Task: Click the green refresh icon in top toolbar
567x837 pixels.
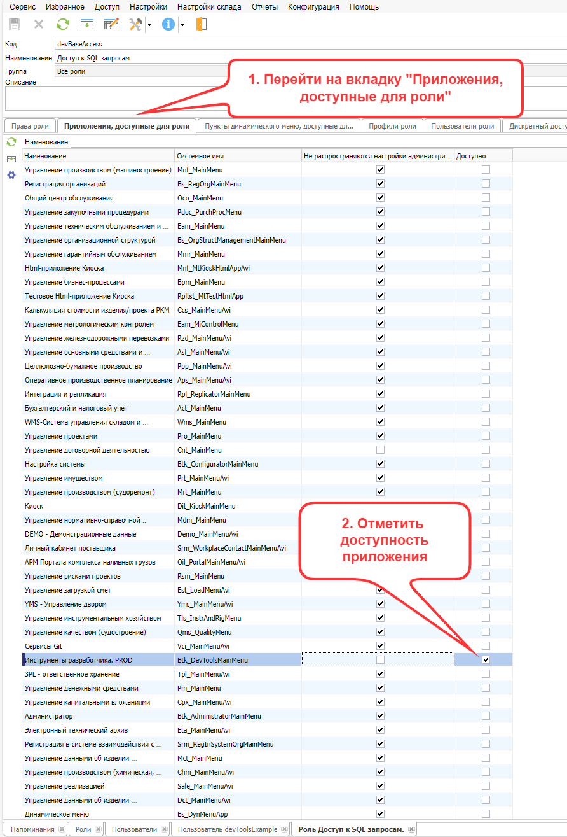Action: [x=62, y=25]
